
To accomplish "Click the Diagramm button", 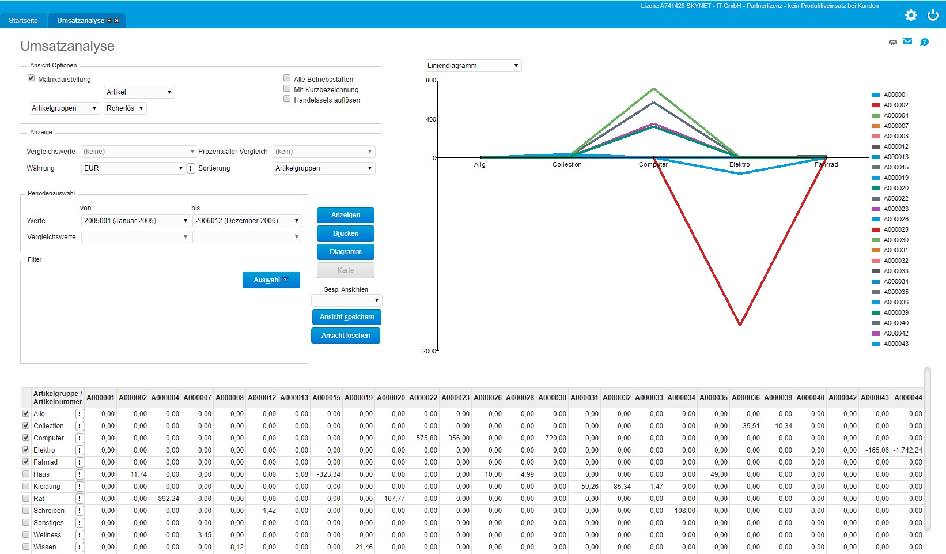I will (346, 252).
